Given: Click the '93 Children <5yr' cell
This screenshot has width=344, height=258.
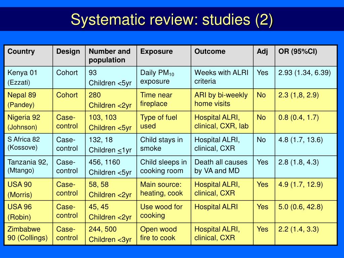Looking at the screenshot, I should click(111, 78).
